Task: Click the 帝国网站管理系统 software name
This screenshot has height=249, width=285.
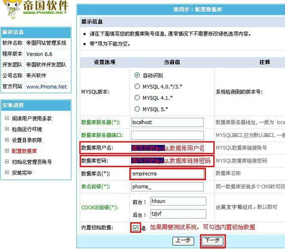Action: [x=46, y=43]
